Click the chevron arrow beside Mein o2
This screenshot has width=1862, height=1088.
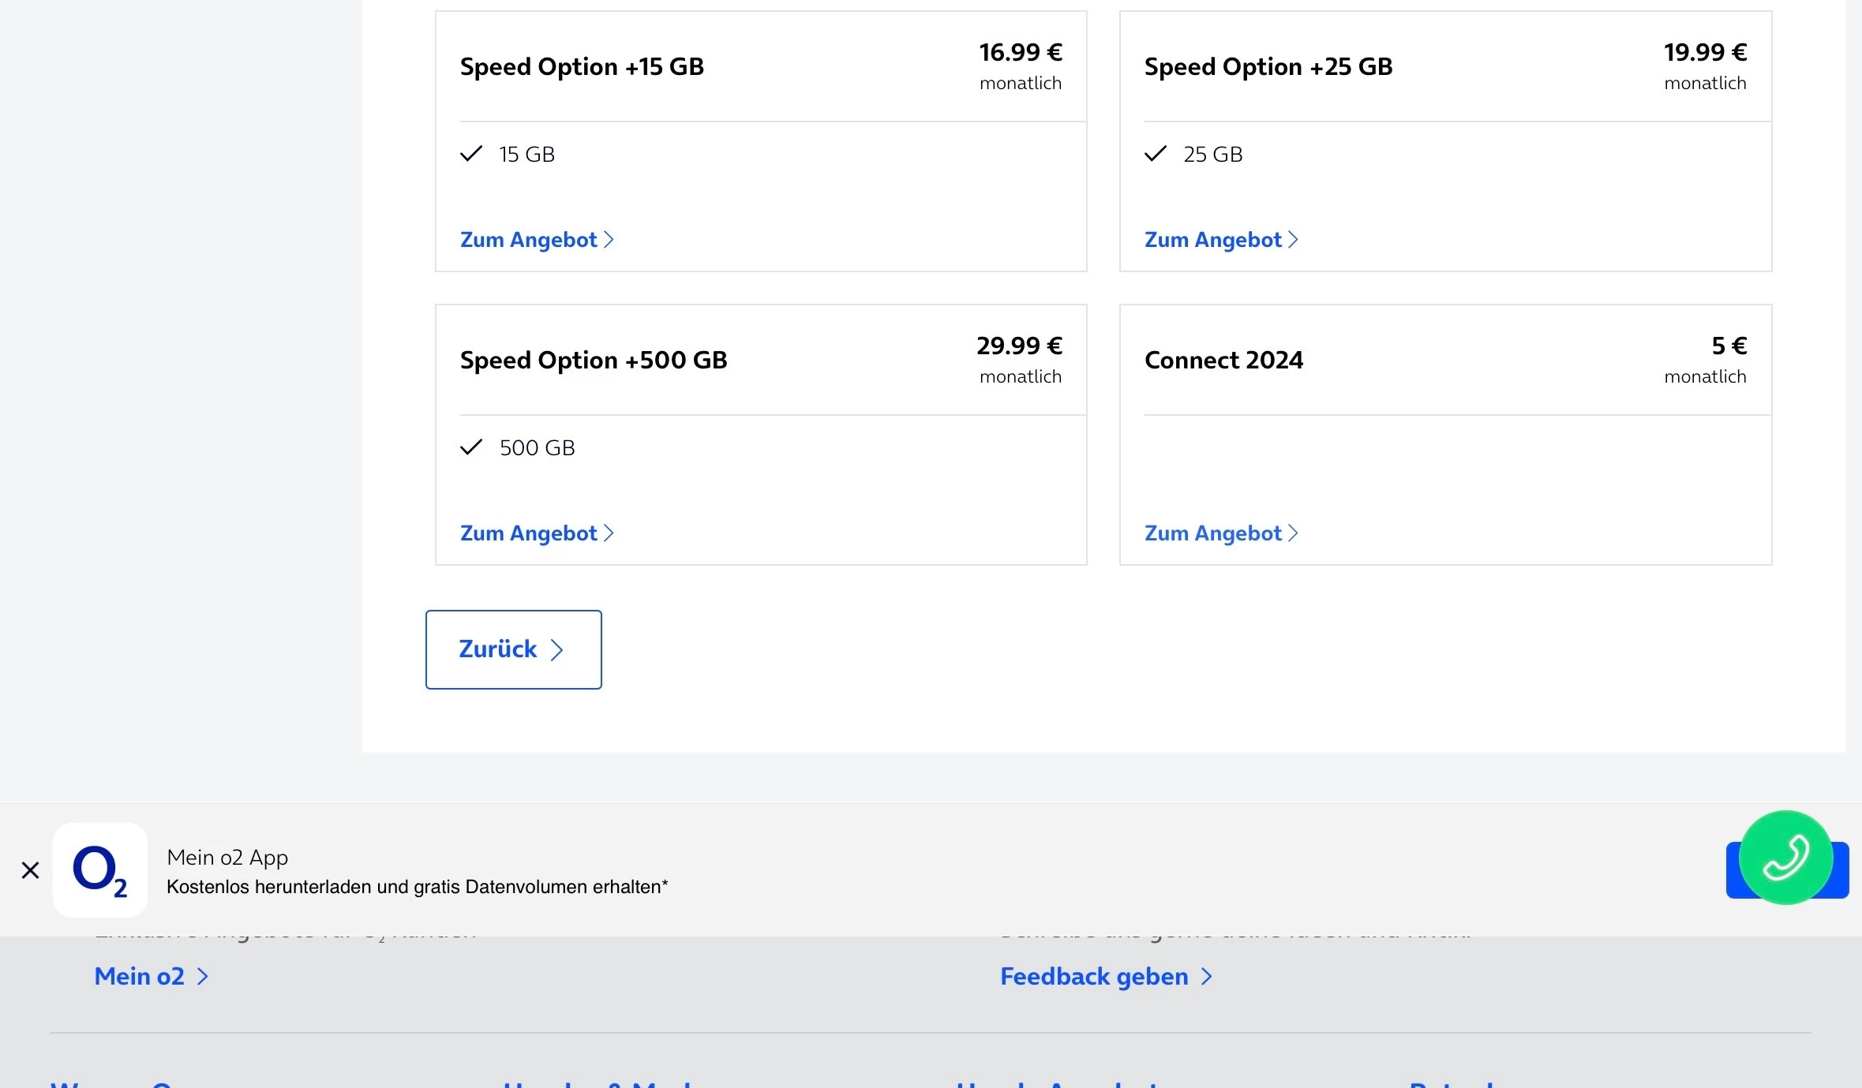203,977
